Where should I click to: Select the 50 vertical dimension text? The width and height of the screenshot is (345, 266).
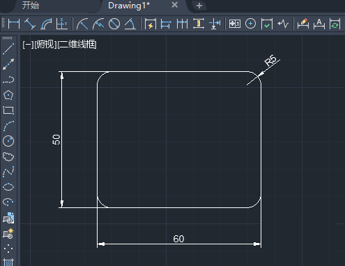pyautogui.click(x=56, y=140)
